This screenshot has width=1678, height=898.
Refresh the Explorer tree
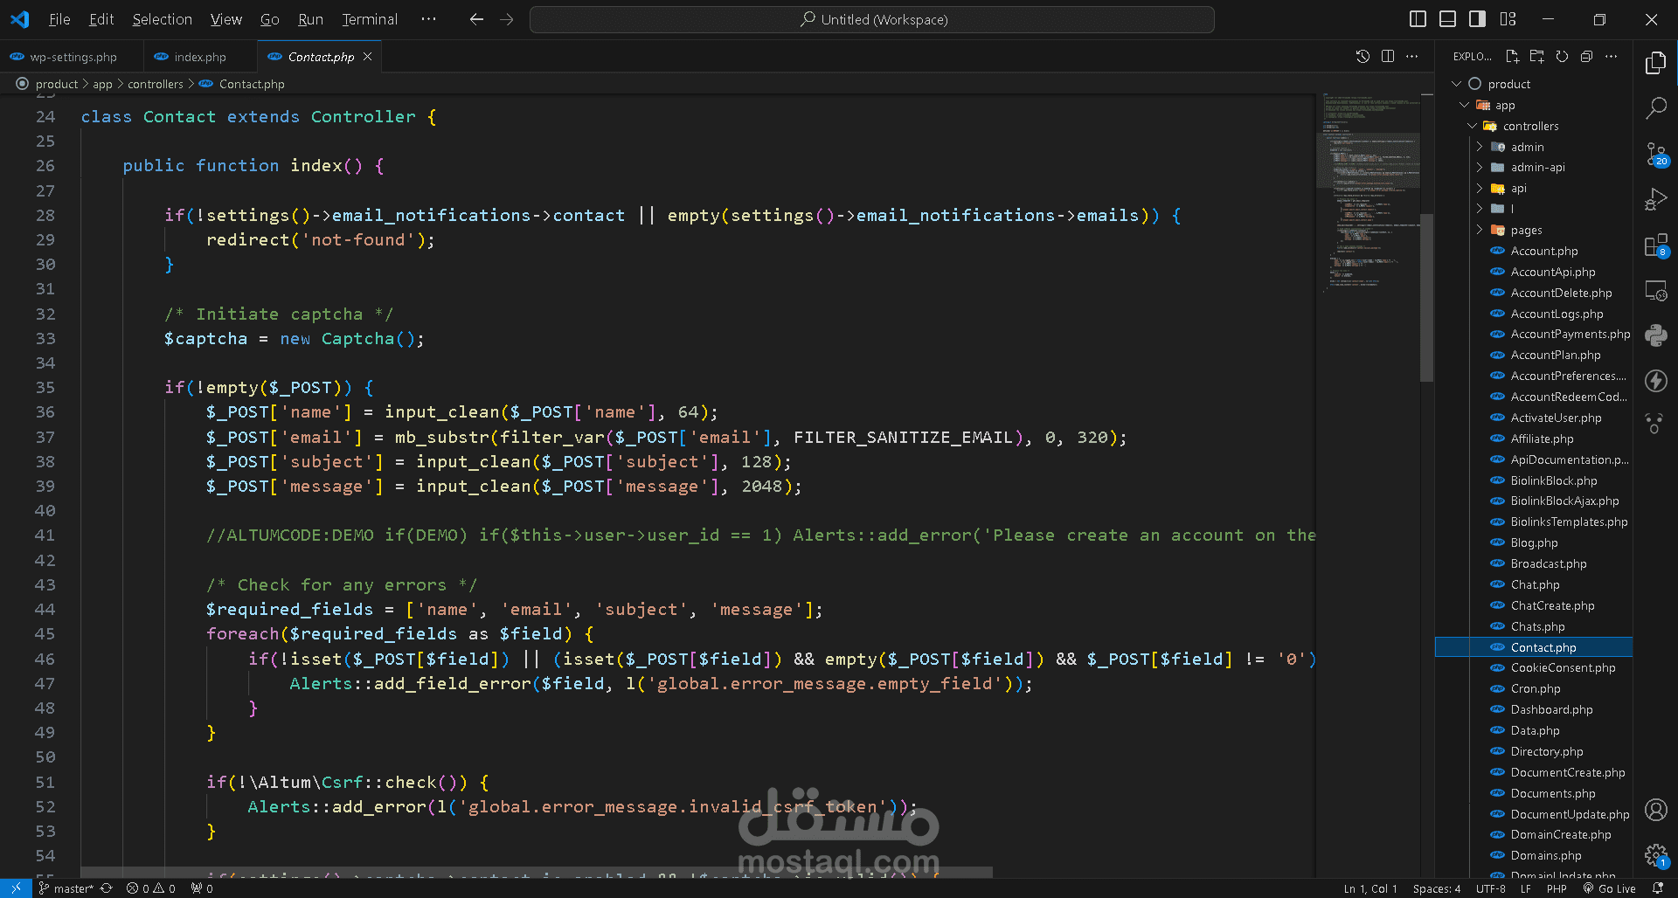point(1562,56)
